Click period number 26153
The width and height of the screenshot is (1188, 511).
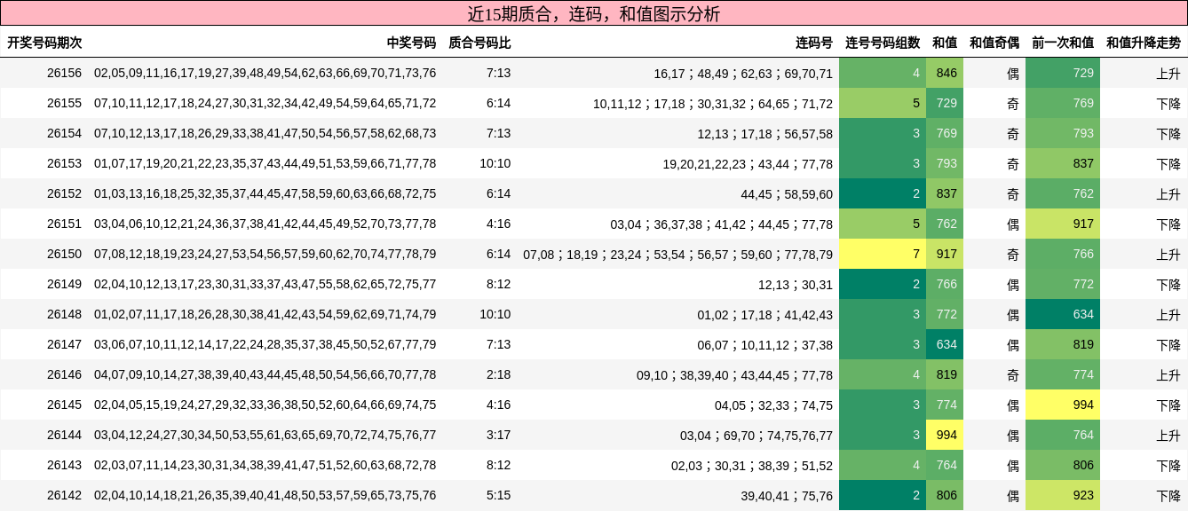coord(64,163)
